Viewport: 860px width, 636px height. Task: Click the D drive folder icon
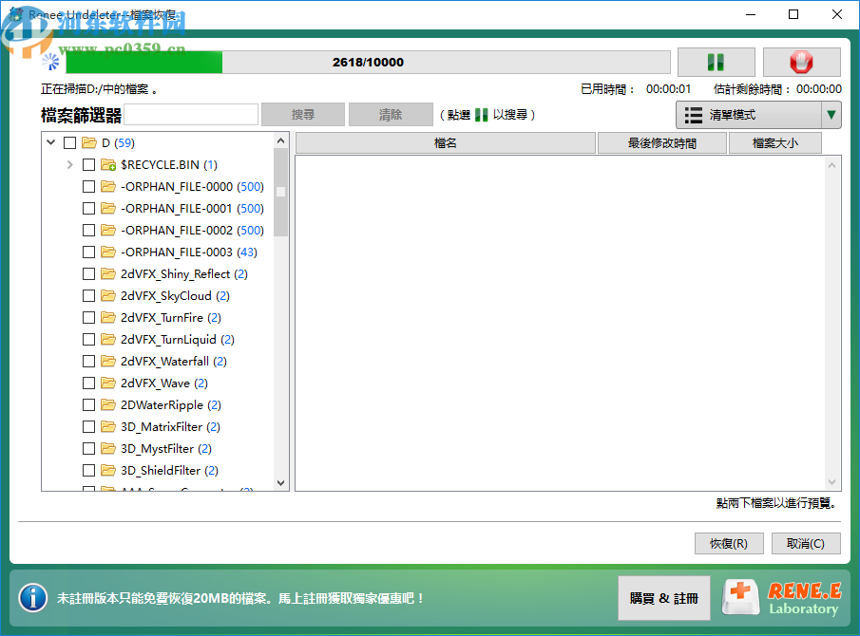(89, 143)
